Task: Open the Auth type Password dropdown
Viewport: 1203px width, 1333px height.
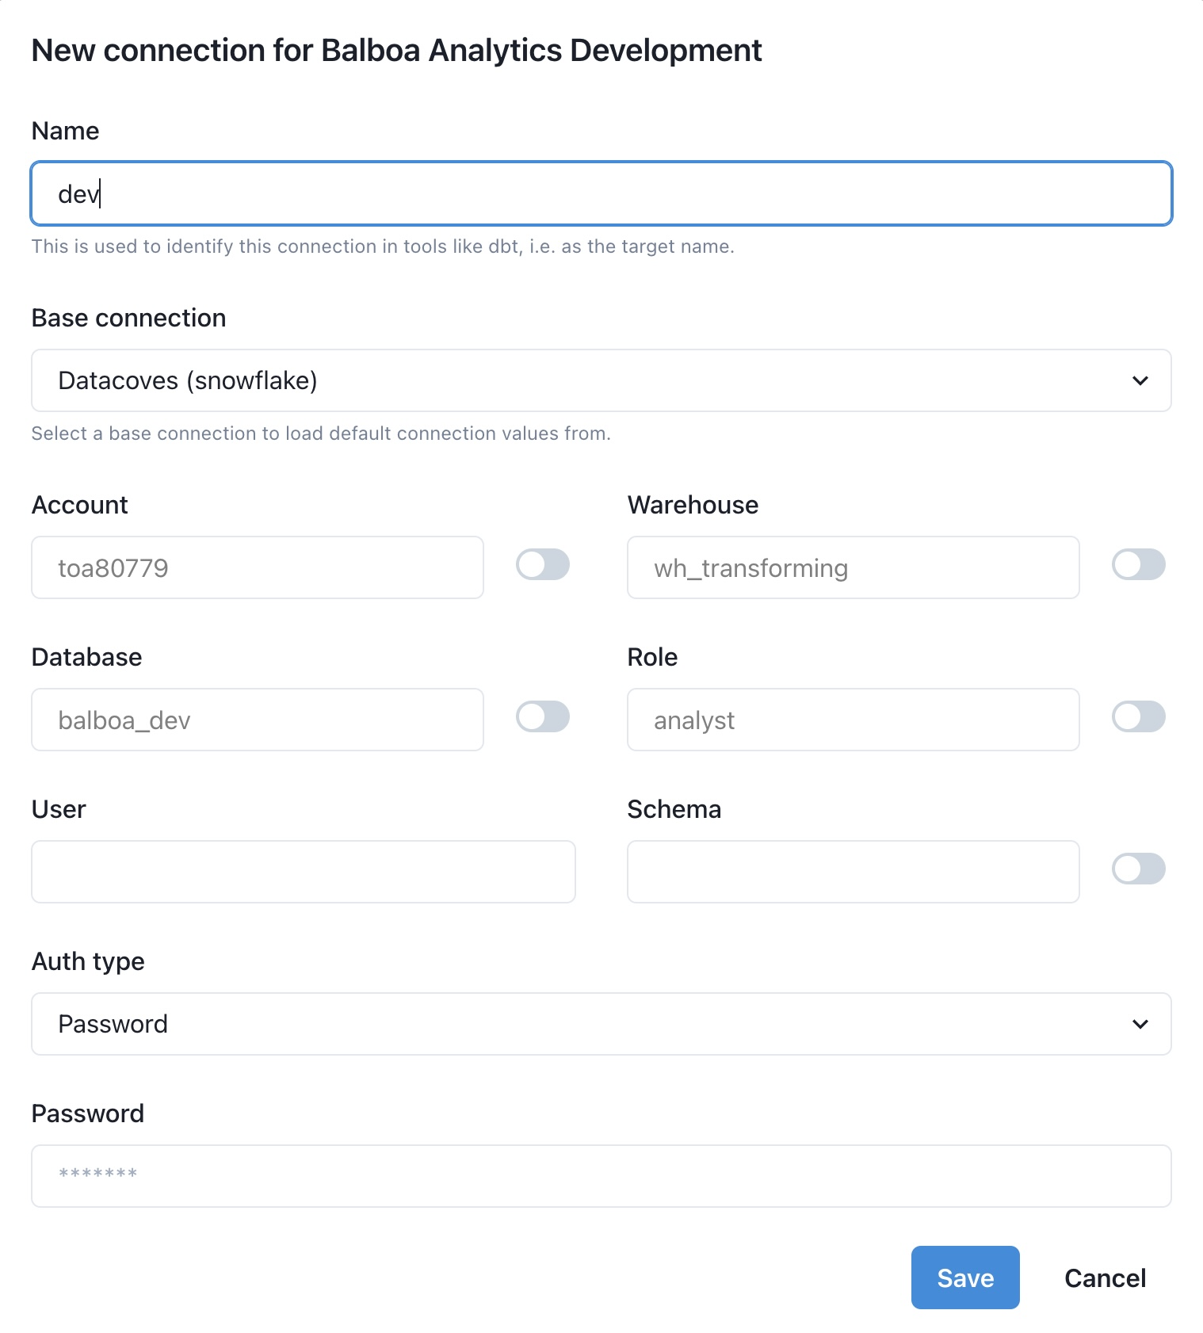Action: (601, 1024)
